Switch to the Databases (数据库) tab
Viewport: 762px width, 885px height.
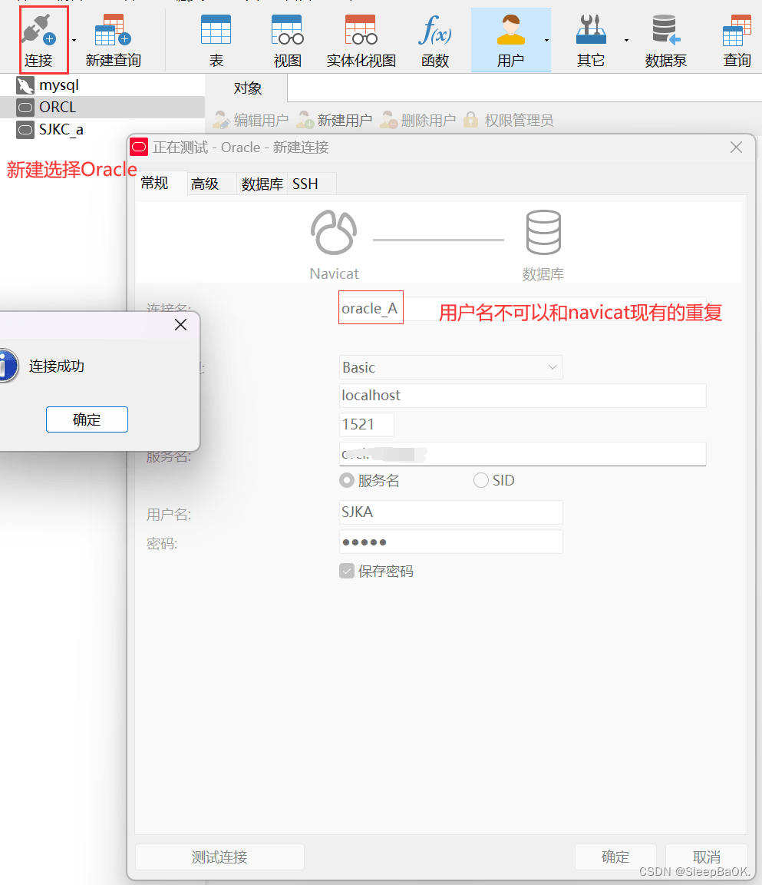[262, 184]
